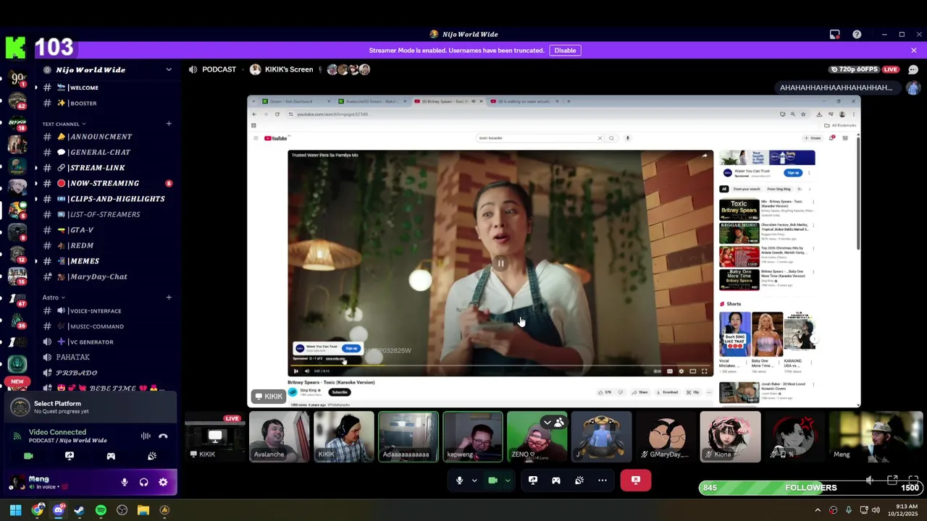The height and width of the screenshot is (521, 927).
Task: Toggle the members list chevron over ZENO tile
Action: [548, 422]
